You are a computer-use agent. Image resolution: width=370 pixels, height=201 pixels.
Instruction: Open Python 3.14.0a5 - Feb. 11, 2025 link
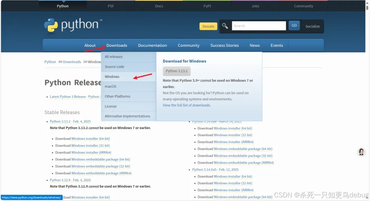pos(215,170)
